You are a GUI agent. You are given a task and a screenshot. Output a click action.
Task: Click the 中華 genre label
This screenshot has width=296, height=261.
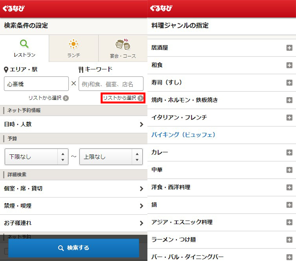coord(157,170)
